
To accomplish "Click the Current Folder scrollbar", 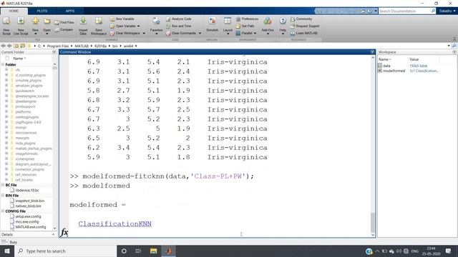I will [54, 68].
